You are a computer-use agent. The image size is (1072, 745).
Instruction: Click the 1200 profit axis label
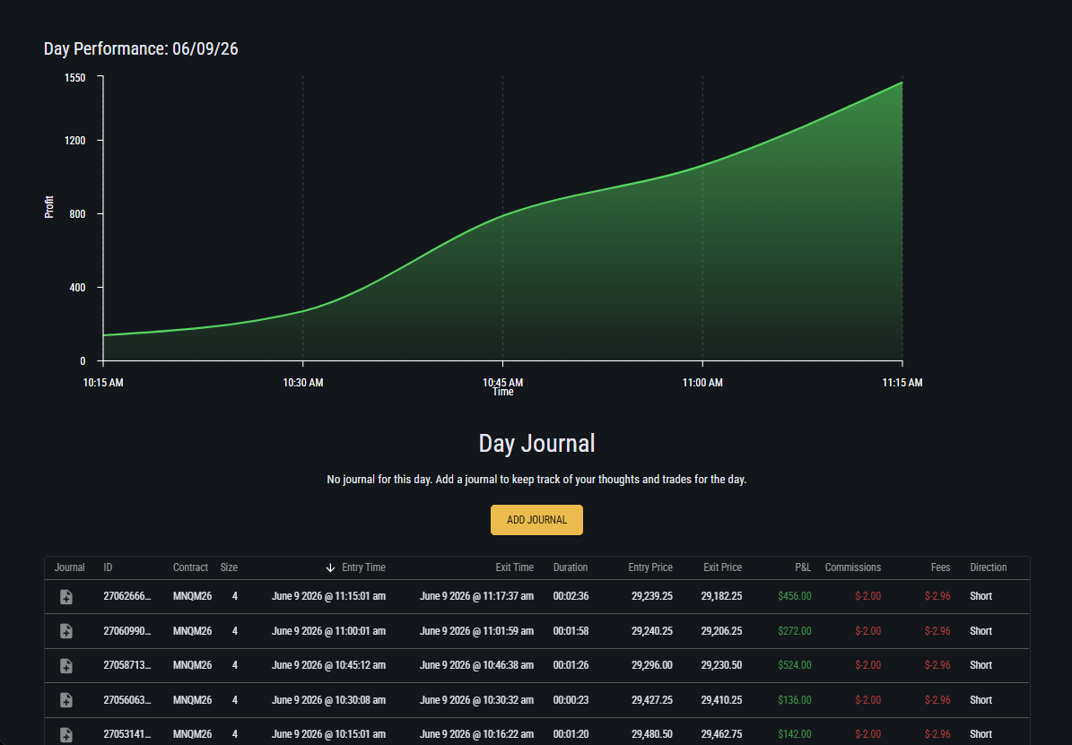75,141
